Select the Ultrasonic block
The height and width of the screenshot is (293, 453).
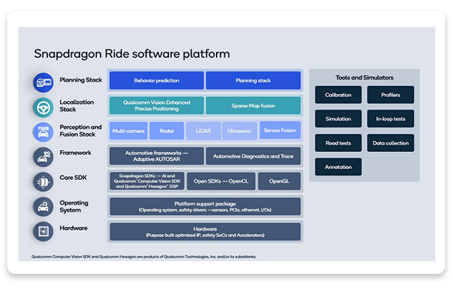(239, 131)
